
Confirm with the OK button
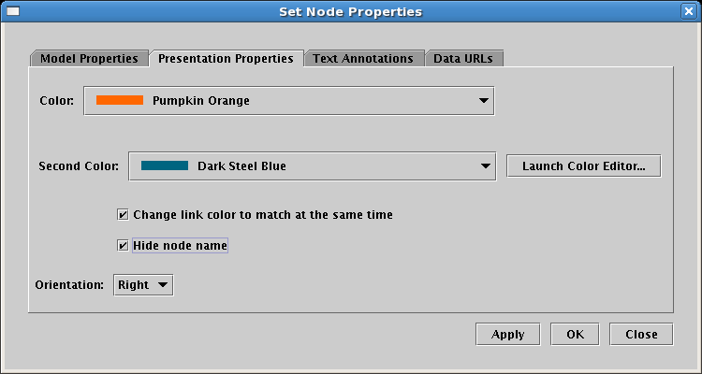click(575, 334)
